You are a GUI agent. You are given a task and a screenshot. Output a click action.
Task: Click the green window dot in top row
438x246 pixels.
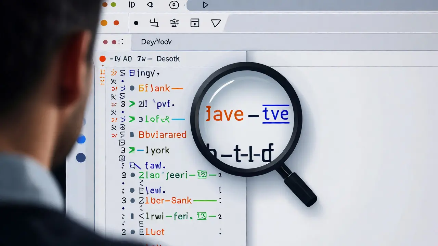click(113, 4)
